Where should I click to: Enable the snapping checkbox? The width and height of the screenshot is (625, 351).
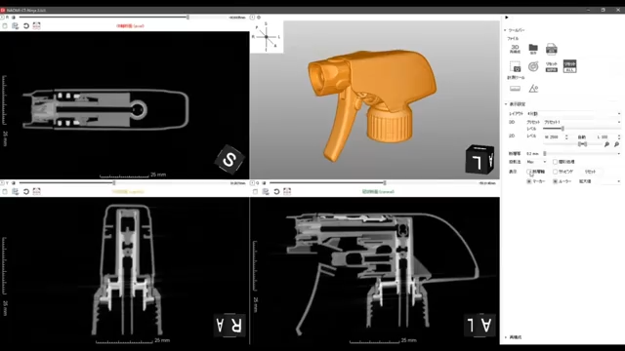[x=555, y=172]
